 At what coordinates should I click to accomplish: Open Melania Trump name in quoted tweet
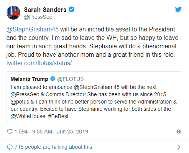click(x=29, y=79)
